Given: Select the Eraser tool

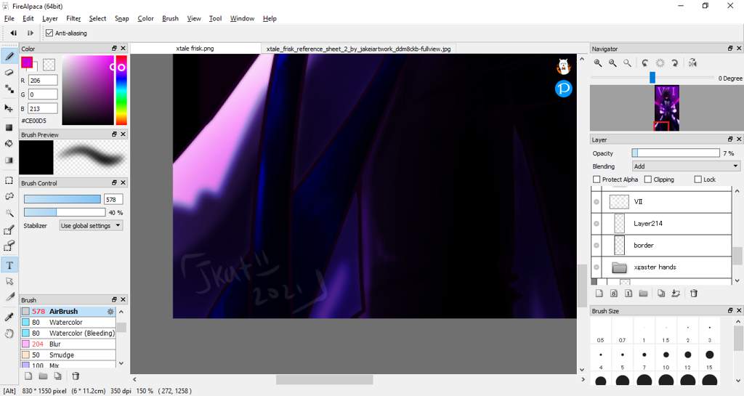Looking at the screenshot, I should (9, 73).
